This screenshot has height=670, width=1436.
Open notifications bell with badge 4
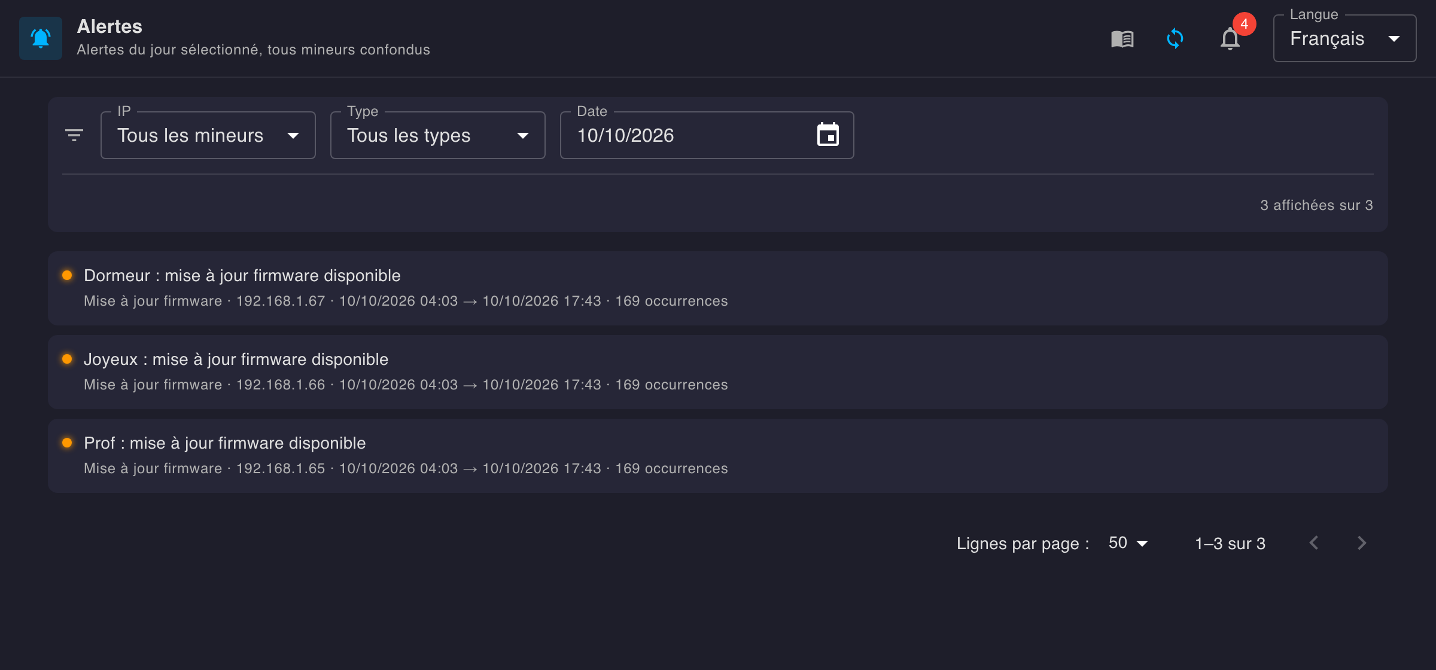1231,39
